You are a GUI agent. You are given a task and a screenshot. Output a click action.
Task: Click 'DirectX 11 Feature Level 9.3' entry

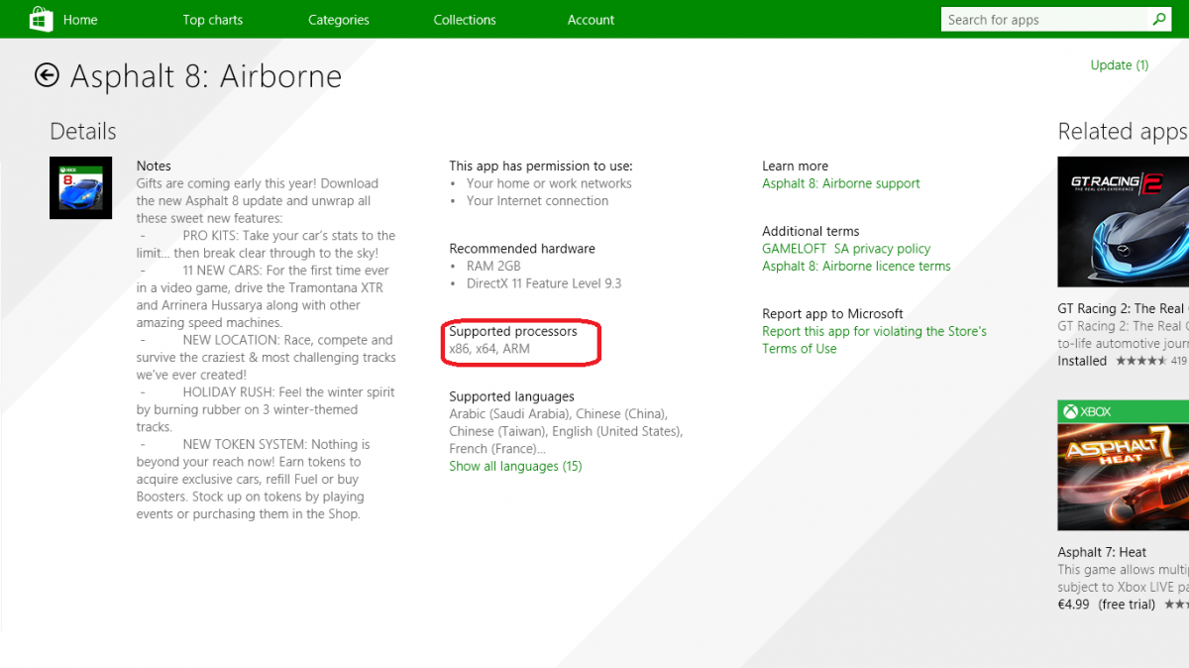click(544, 283)
